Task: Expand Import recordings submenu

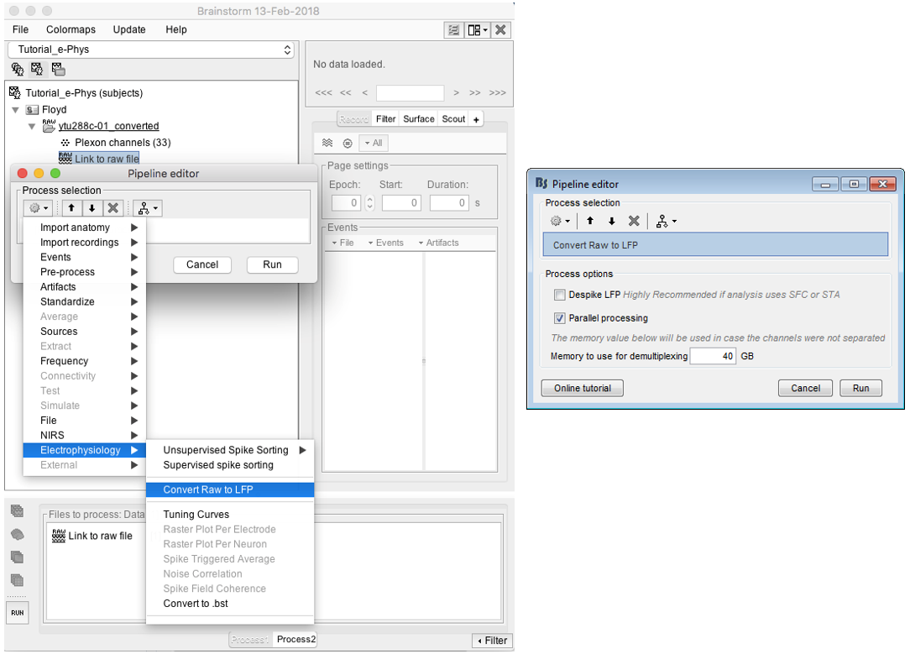Action: (x=85, y=243)
